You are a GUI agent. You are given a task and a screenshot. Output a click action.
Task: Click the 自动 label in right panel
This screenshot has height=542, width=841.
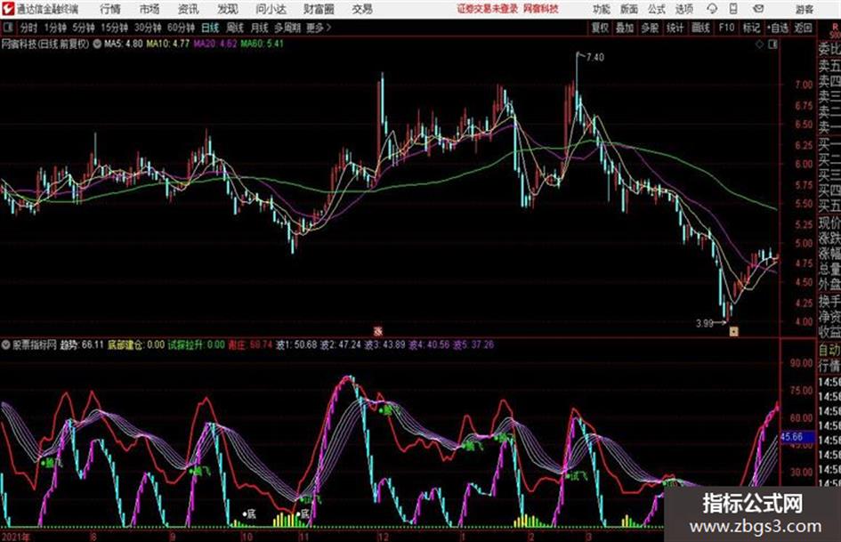coord(829,351)
